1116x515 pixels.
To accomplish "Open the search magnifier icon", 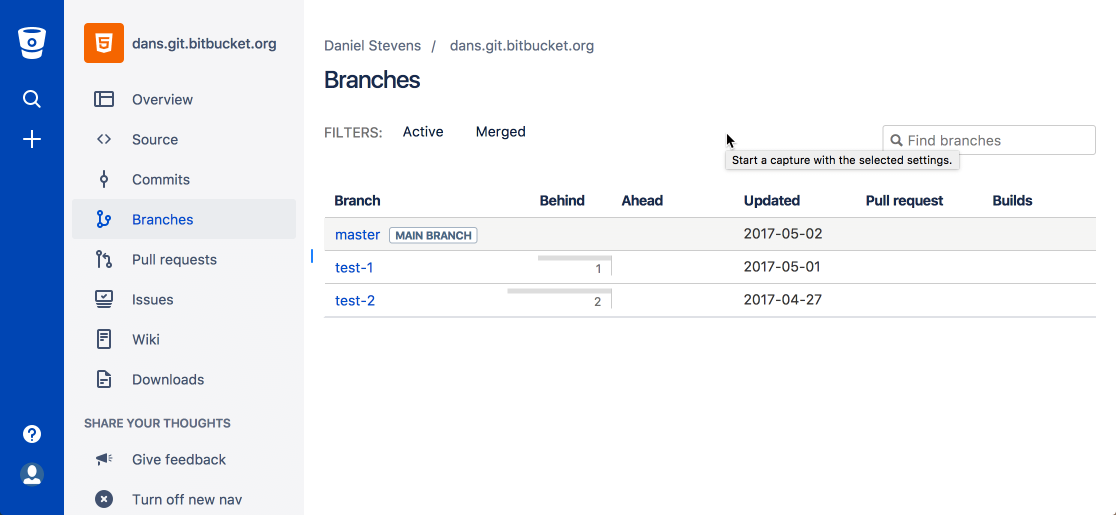I will [x=31, y=98].
